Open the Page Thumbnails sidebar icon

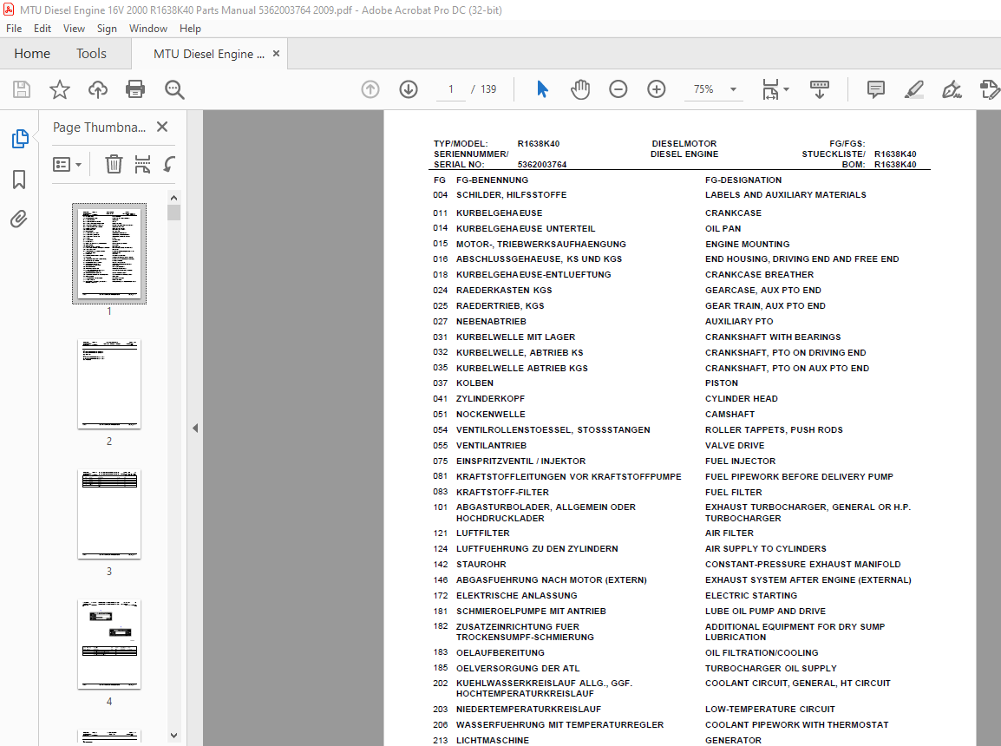[x=20, y=139]
